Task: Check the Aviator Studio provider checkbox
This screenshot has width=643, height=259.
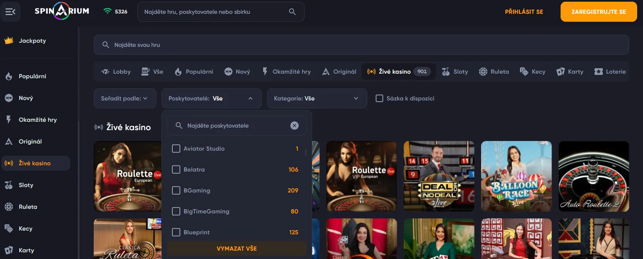Action: [176, 149]
